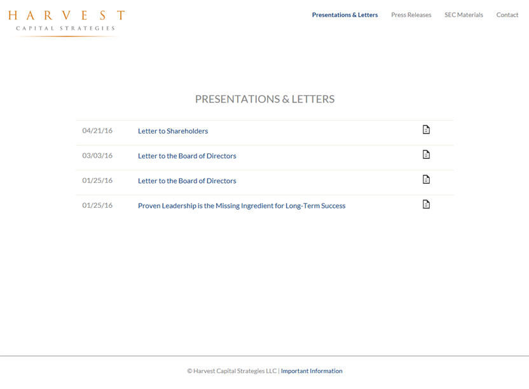Click the Harvest Capital Strategies LLC copyright text
This screenshot has height=389, width=529.
[x=232, y=371]
